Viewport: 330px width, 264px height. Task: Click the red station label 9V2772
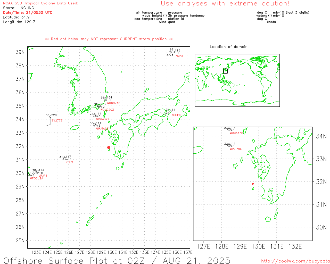[57, 121]
